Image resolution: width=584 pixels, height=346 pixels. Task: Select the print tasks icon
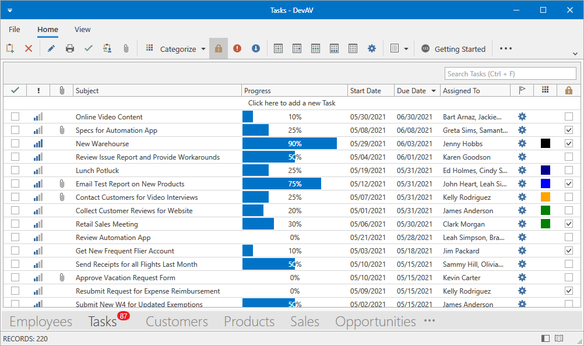click(x=69, y=48)
